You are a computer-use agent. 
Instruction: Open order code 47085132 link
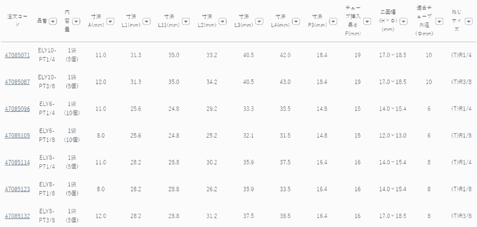coord(18,215)
